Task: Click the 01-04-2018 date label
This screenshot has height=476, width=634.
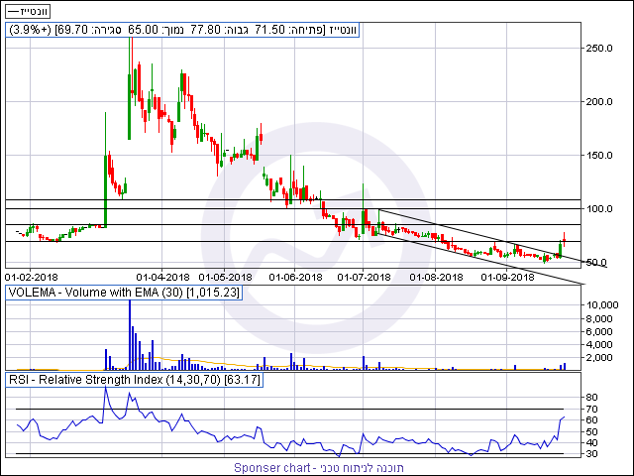Action: [162, 277]
